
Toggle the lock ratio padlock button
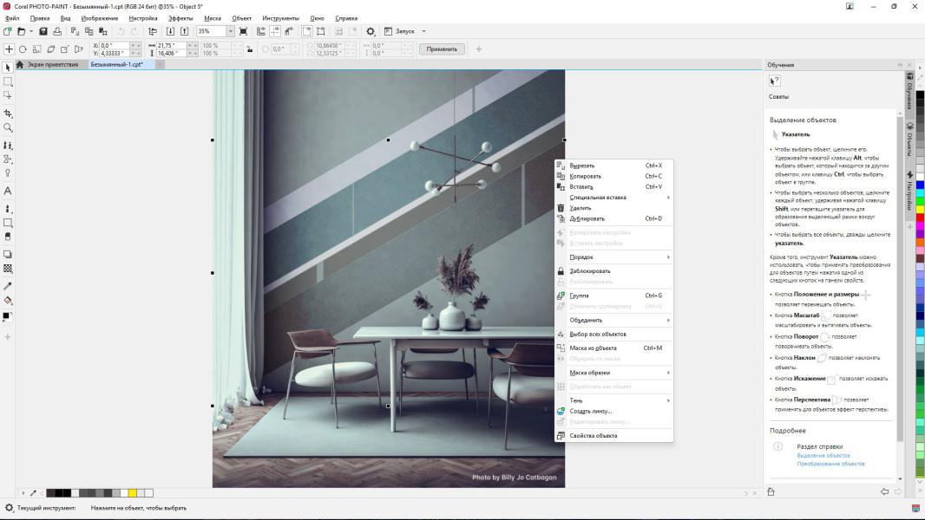pyautogui.click(x=250, y=49)
